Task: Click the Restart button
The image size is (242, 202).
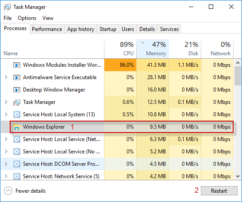Action: [x=219, y=191]
